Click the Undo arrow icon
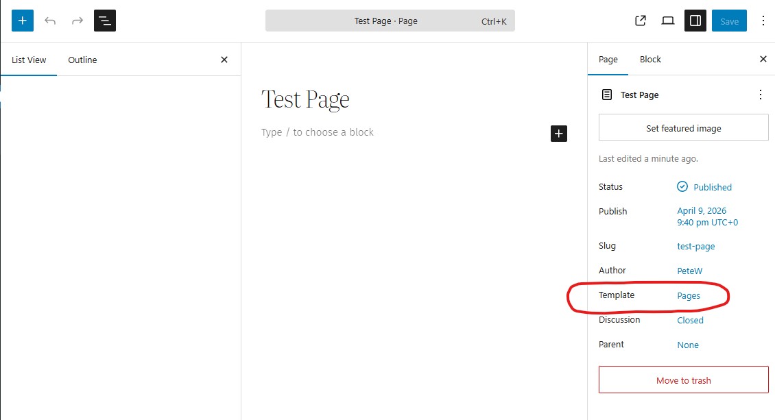This screenshot has height=420, width=775. (x=50, y=21)
